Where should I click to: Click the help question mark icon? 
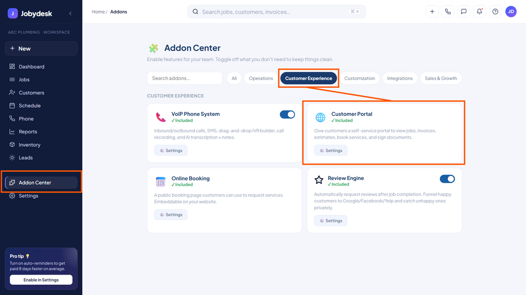coord(495,12)
